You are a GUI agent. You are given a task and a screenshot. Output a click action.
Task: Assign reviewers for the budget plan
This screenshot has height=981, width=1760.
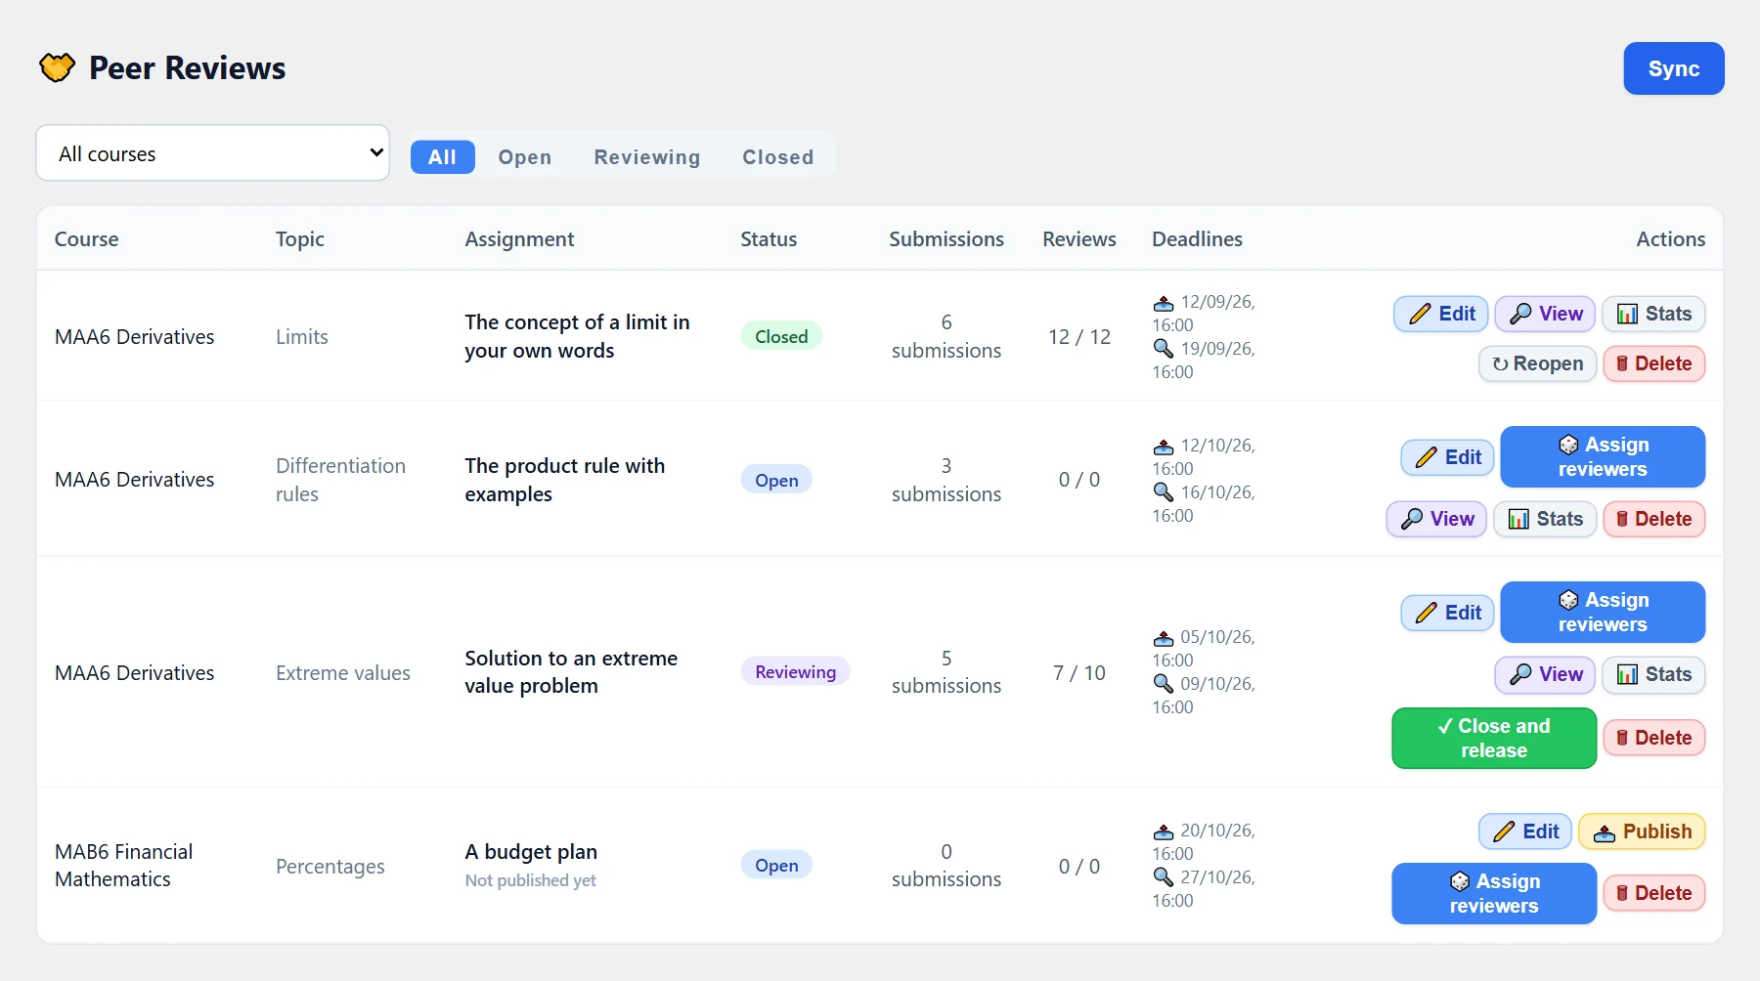1494,893
